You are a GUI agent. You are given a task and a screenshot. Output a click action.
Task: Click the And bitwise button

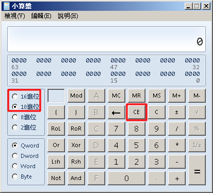pyautogui.click(x=76, y=178)
